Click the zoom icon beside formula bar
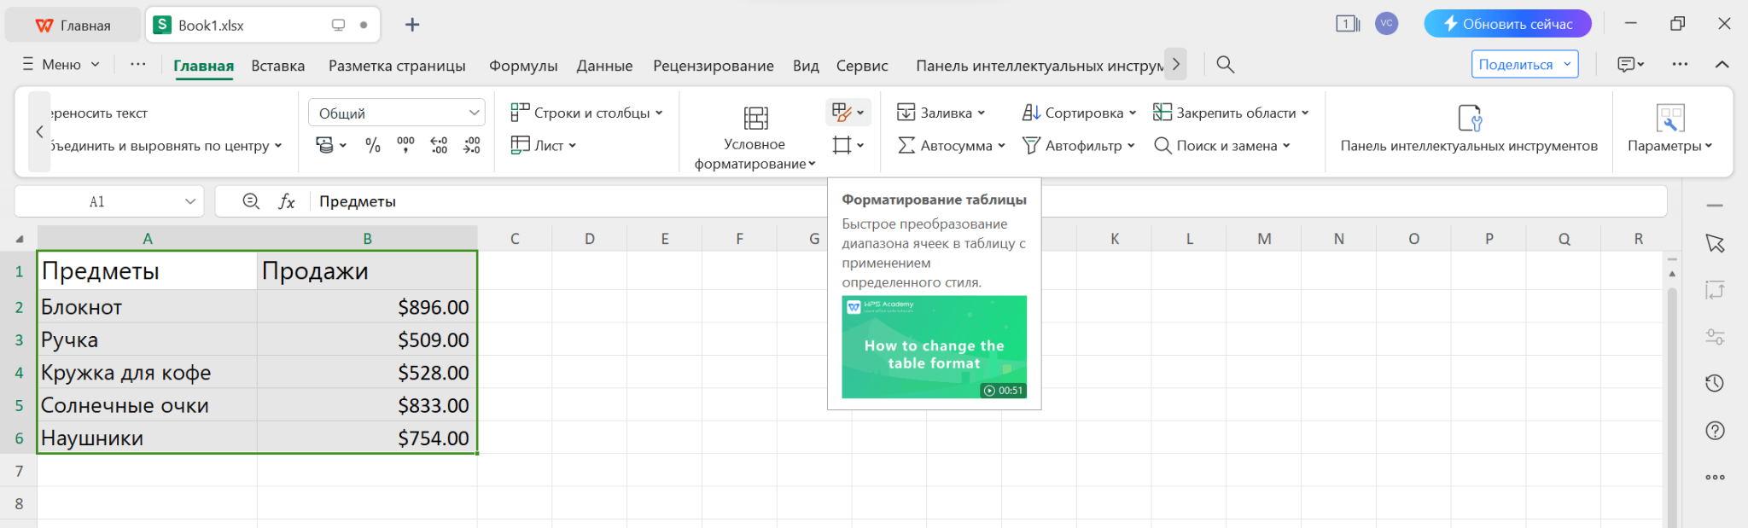Image resolution: width=1748 pixels, height=528 pixels. coord(251,201)
